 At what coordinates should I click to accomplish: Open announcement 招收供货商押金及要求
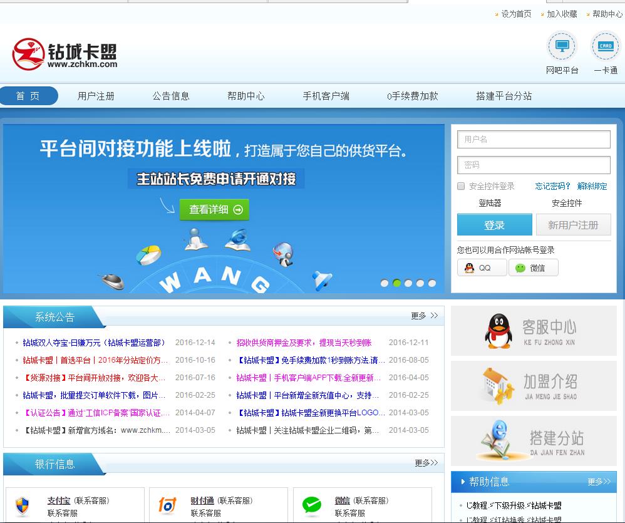(x=304, y=343)
